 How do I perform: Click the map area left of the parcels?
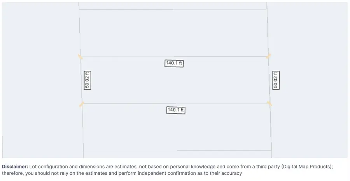(x=40, y=80)
